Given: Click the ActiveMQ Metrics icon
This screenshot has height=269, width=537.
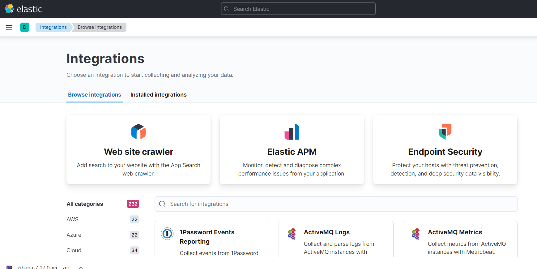Looking at the screenshot, I should click(416, 234).
